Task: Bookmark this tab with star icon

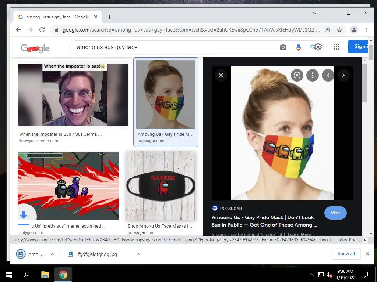Action: [339, 30]
